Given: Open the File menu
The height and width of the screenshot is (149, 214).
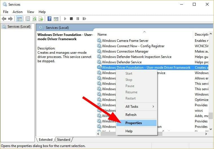Looking at the screenshot, I should (x=6, y=12).
